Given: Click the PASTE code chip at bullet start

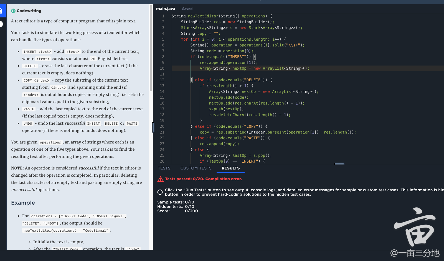Looking at the screenshot, I should (x=29, y=109).
